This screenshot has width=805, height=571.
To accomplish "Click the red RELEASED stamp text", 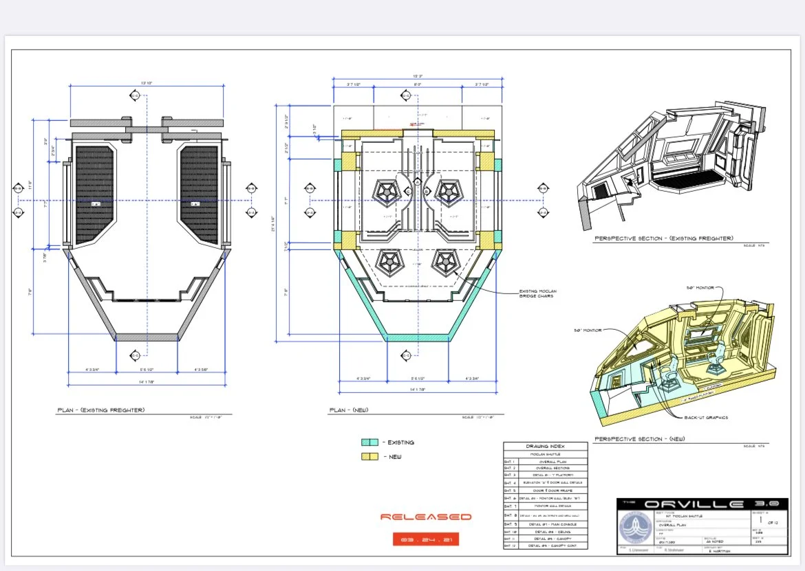I will pyautogui.click(x=426, y=517).
